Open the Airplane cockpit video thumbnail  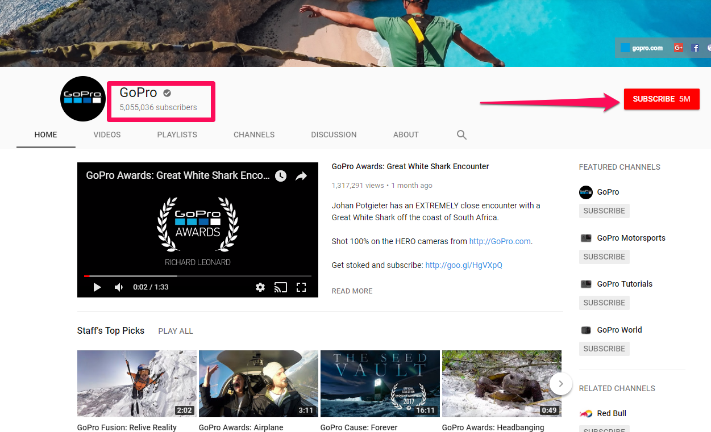(259, 384)
